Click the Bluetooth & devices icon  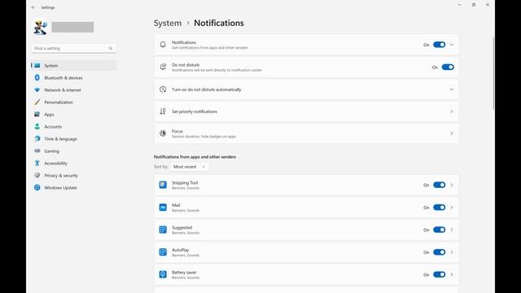(x=37, y=78)
